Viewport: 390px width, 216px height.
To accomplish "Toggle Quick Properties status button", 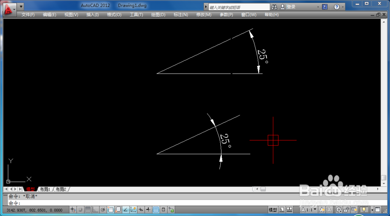I will 163,210.
